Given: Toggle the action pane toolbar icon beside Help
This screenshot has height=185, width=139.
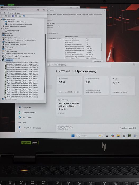Looking at the screenshot, I should point(16,16).
